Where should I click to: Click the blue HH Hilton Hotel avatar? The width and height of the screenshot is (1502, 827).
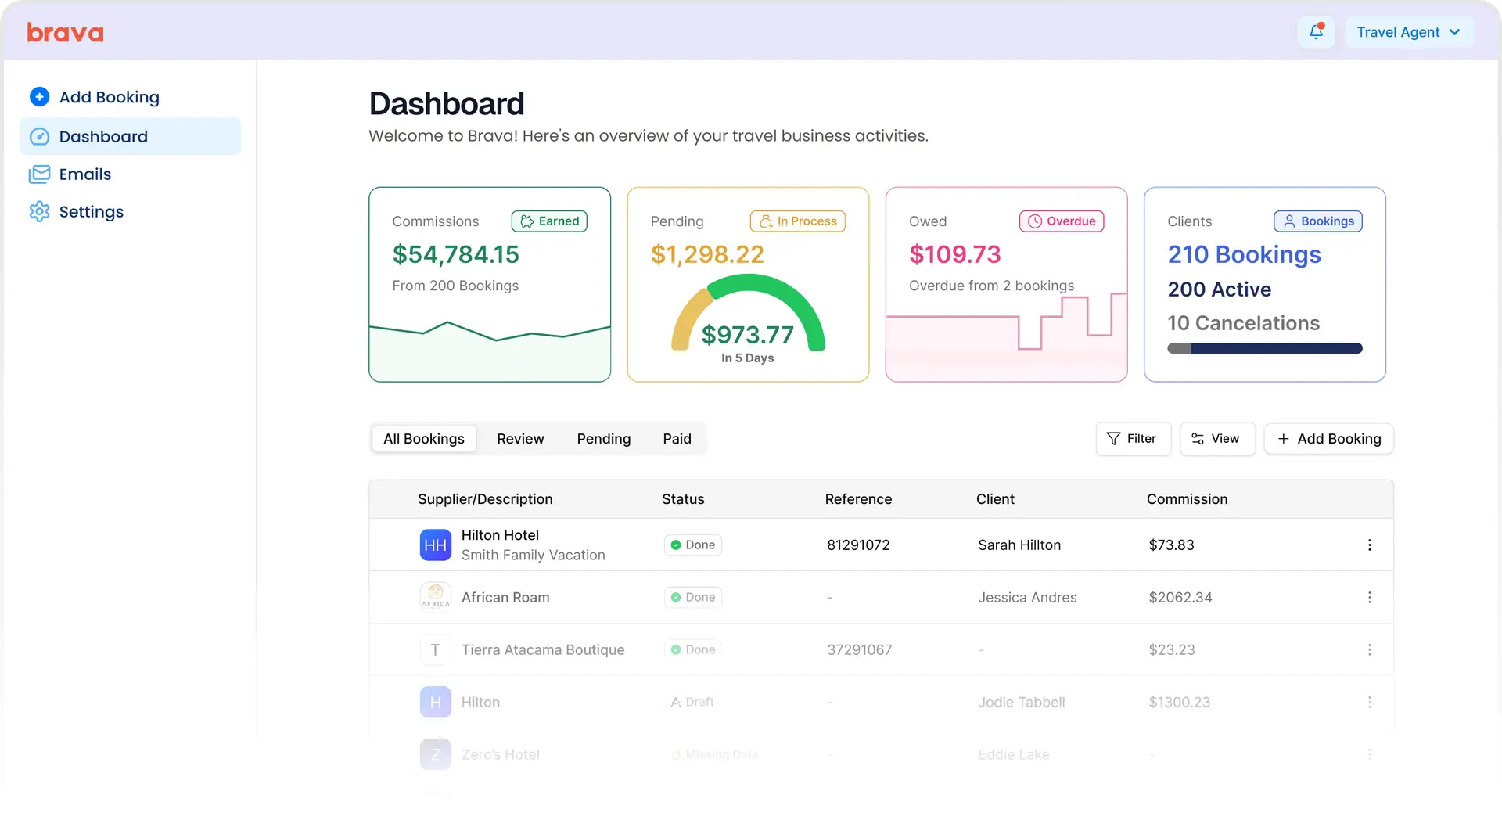click(x=435, y=545)
